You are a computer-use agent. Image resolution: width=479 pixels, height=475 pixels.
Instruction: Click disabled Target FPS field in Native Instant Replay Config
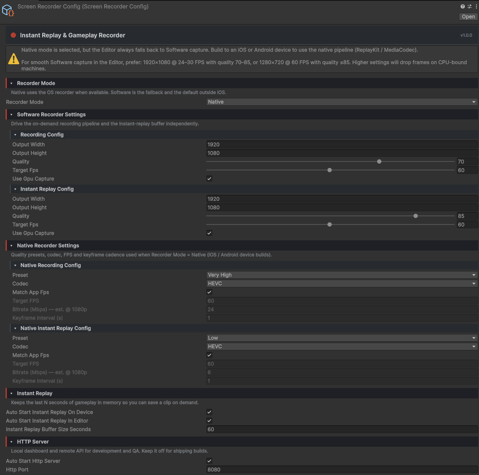pos(342,364)
